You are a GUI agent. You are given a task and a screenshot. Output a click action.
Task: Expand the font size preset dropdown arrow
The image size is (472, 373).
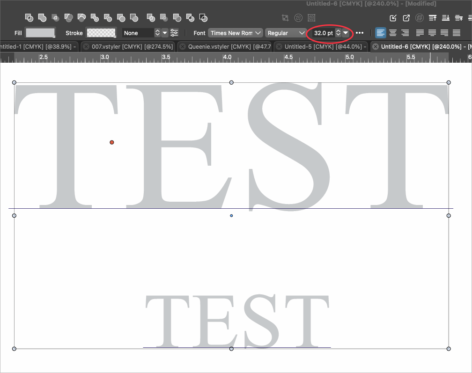coord(346,33)
